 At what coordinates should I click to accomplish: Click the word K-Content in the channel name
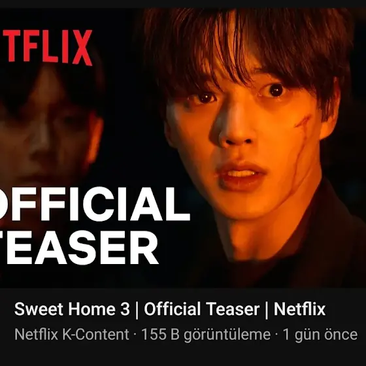95,334
